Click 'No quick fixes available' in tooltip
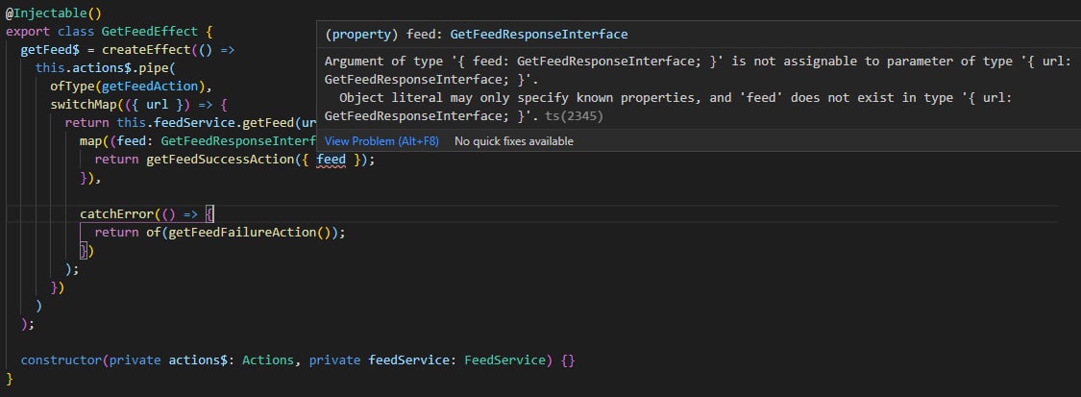 [514, 141]
